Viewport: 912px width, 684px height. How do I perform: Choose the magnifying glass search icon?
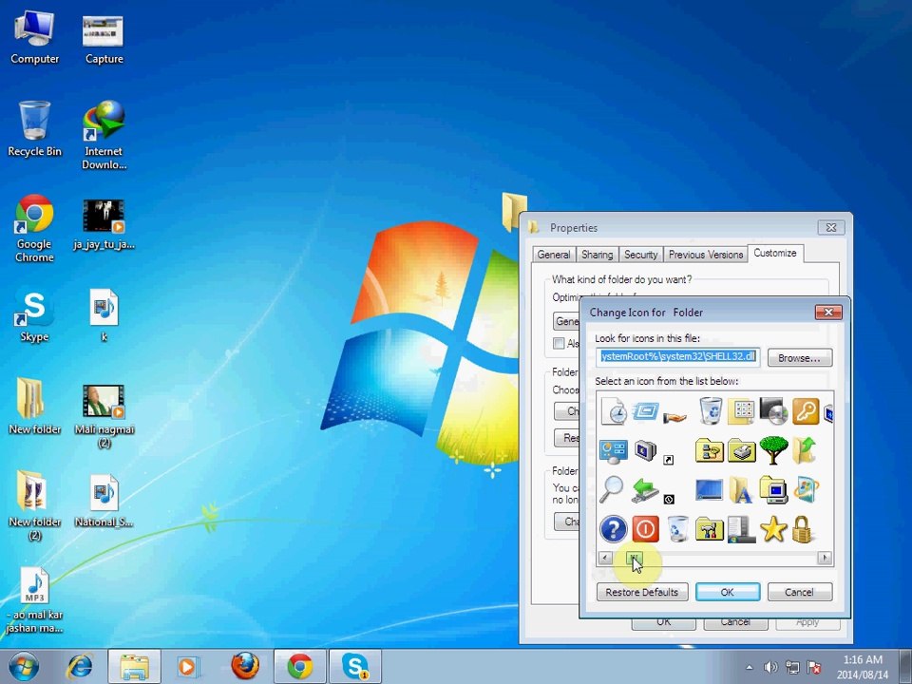(x=612, y=489)
